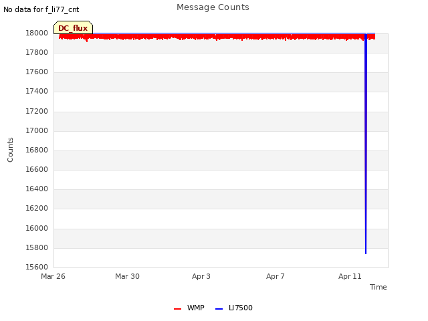Click the 16400 y-axis tick label
428x321 pixels.
[x=37, y=189]
